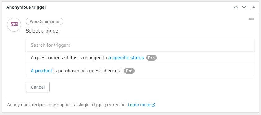Click the Pro badge on the guest checkout trigger

pyautogui.click(x=129, y=71)
